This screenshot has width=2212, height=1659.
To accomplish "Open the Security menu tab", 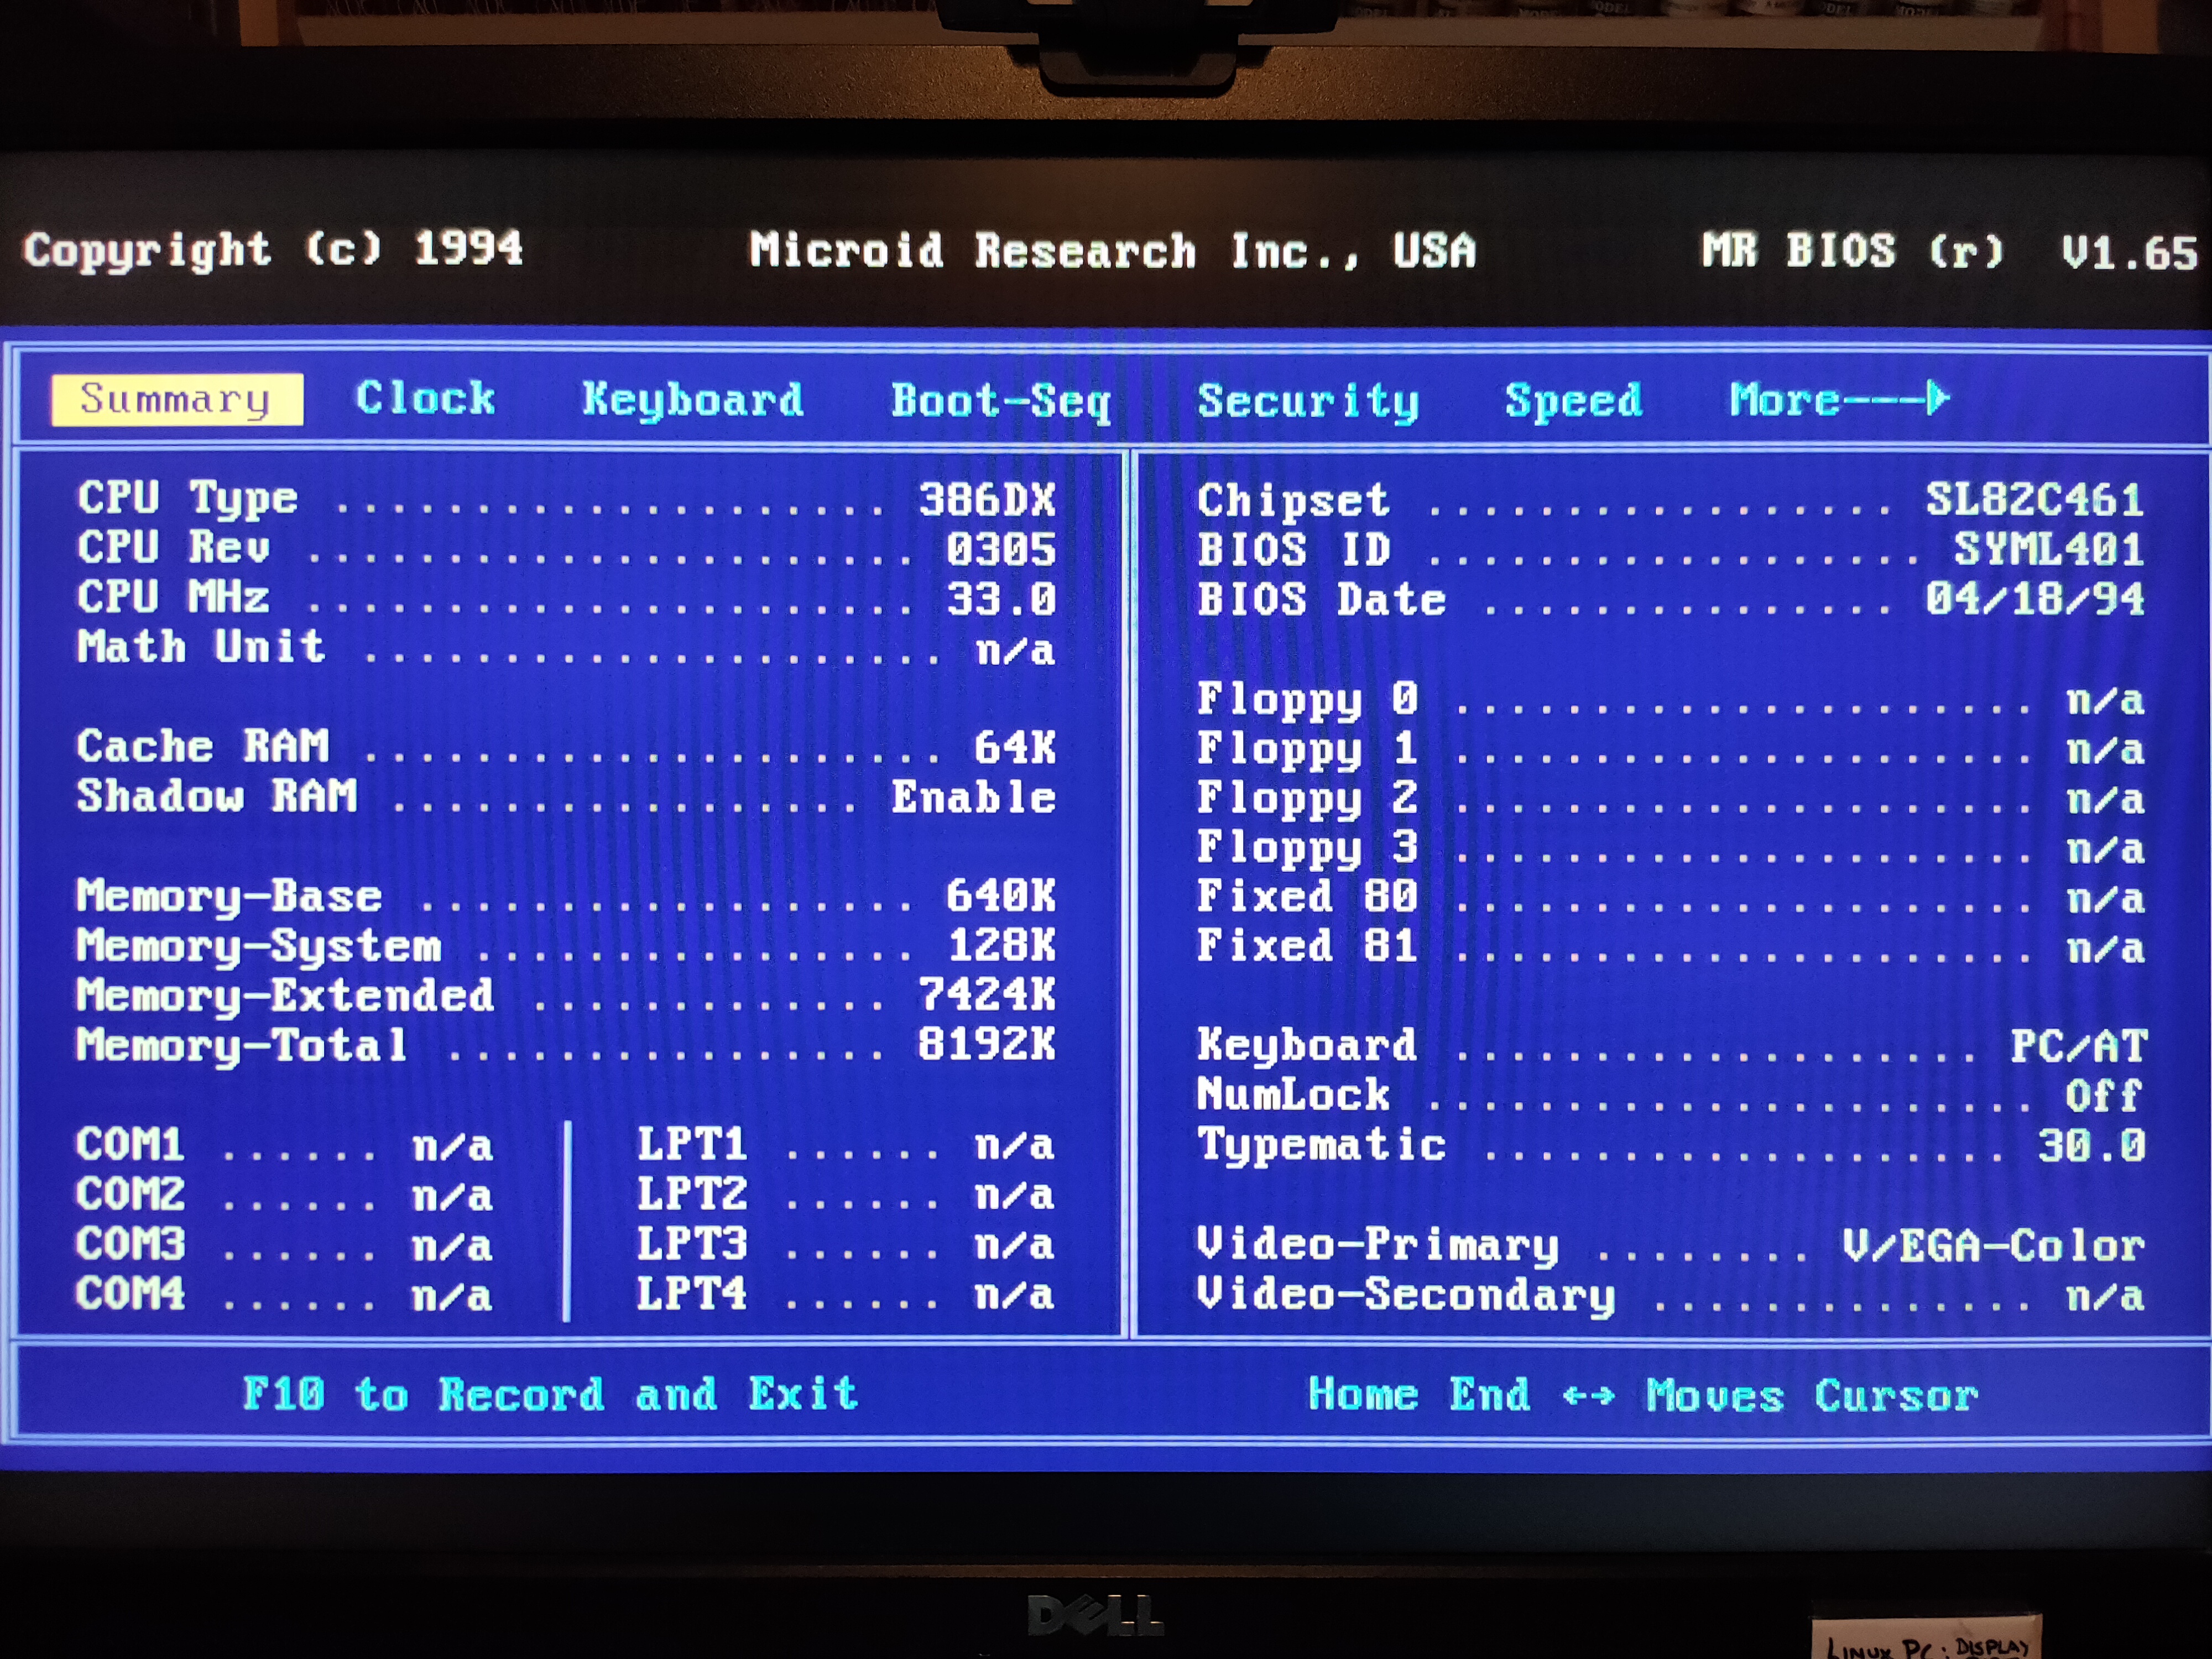I will tap(1308, 401).
